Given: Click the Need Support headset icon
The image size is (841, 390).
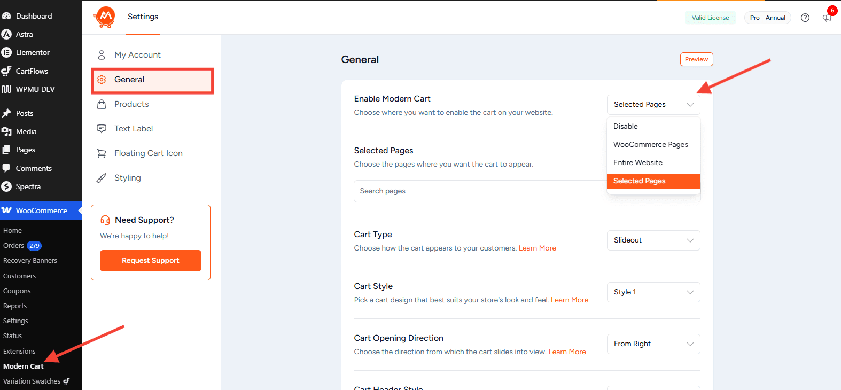Looking at the screenshot, I should point(105,220).
